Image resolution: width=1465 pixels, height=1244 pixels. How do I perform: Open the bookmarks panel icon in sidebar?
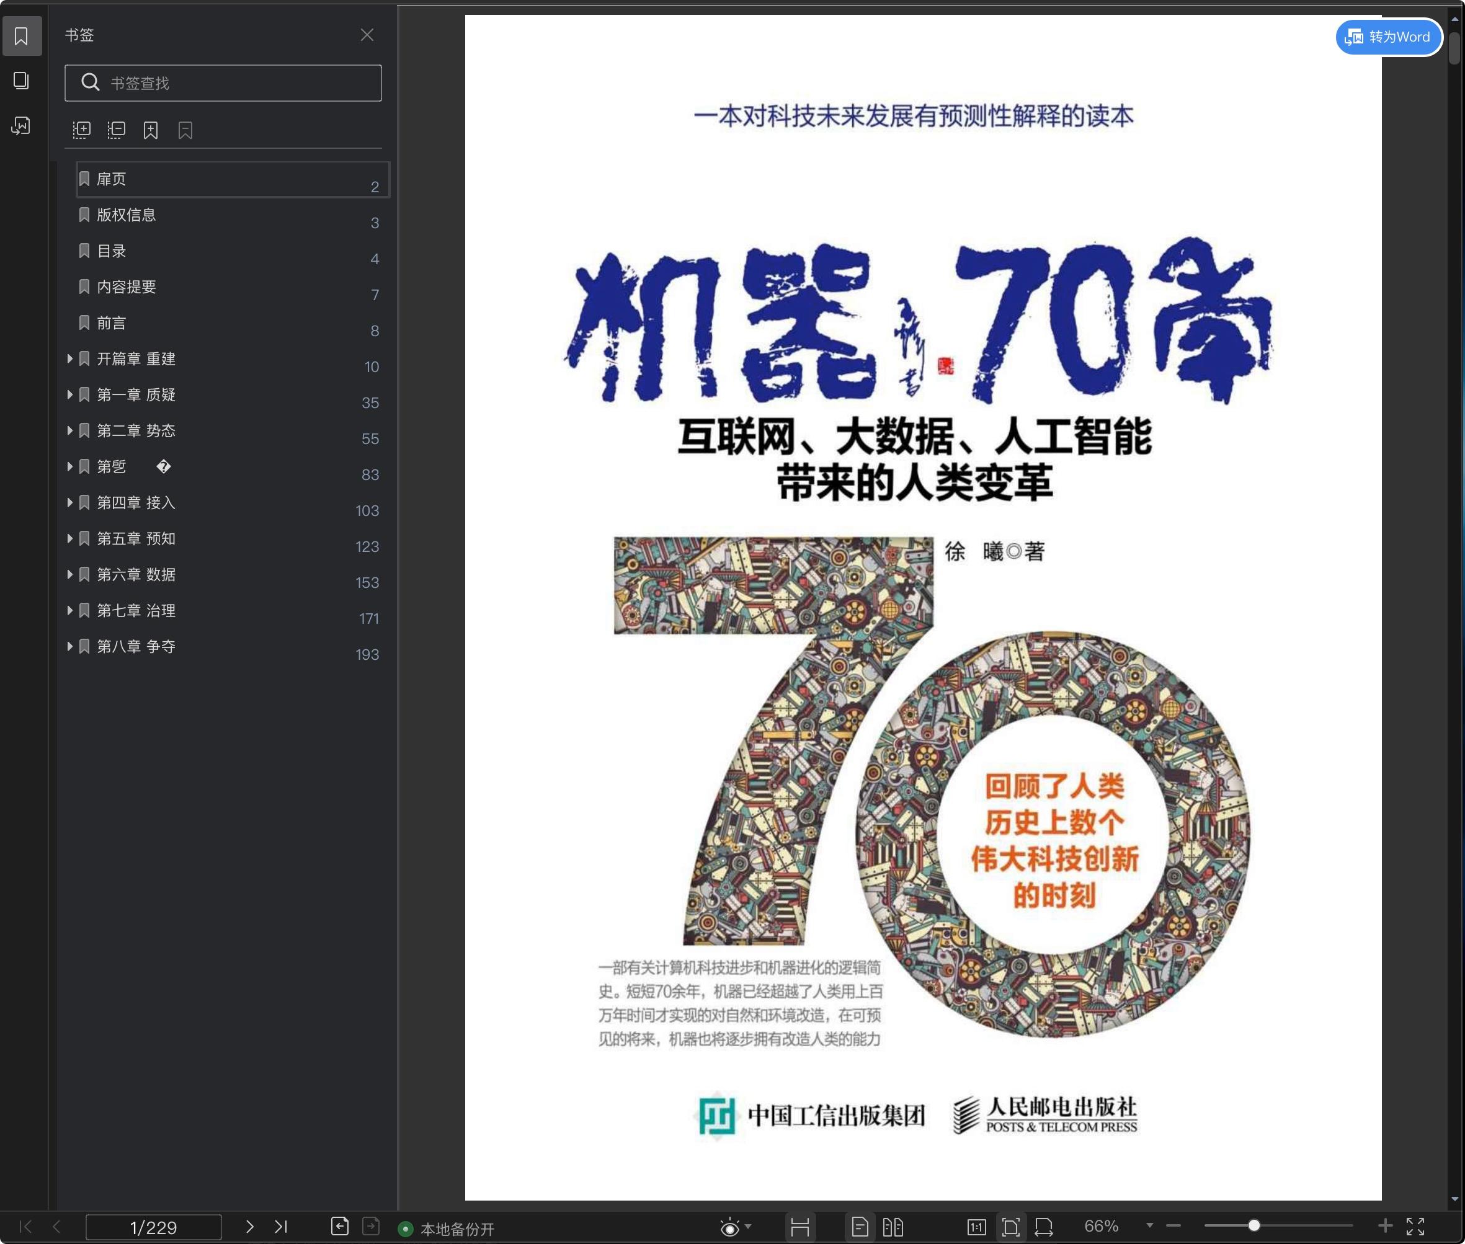[22, 35]
